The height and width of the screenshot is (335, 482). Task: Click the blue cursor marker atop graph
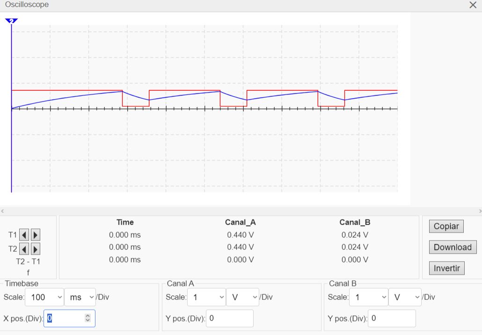tap(11, 21)
